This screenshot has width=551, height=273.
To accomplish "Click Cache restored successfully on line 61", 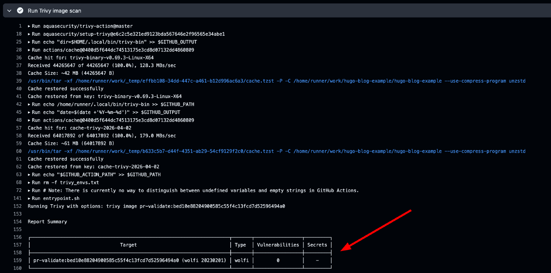I will click(x=65, y=159).
